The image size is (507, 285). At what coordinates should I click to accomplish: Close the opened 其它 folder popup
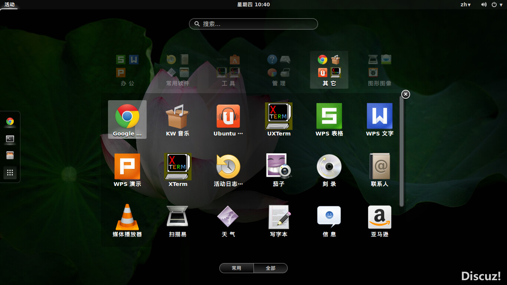pos(406,94)
